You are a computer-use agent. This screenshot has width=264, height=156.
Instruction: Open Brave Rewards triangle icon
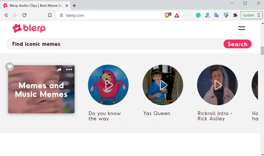pos(177,15)
